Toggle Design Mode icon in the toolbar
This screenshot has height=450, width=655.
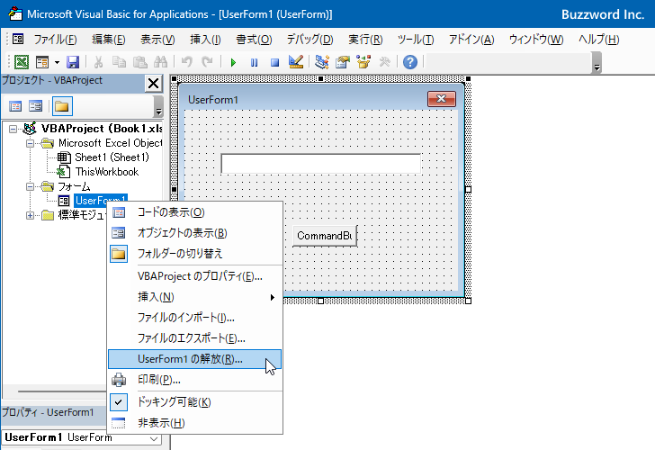[296, 62]
